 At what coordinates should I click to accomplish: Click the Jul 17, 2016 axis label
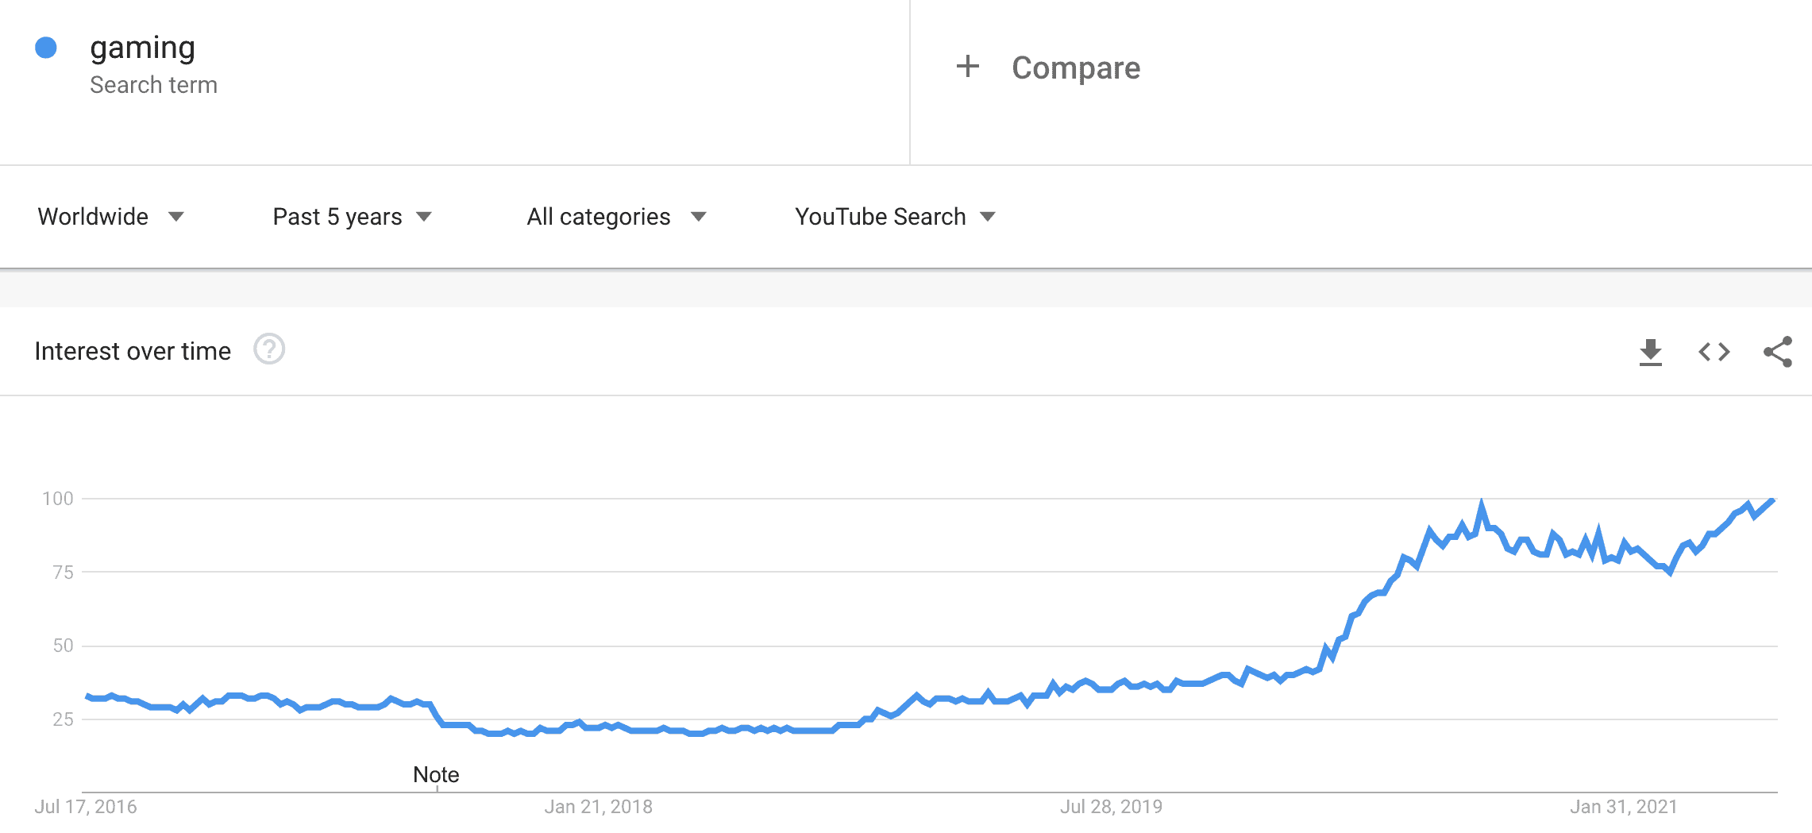[86, 807]
